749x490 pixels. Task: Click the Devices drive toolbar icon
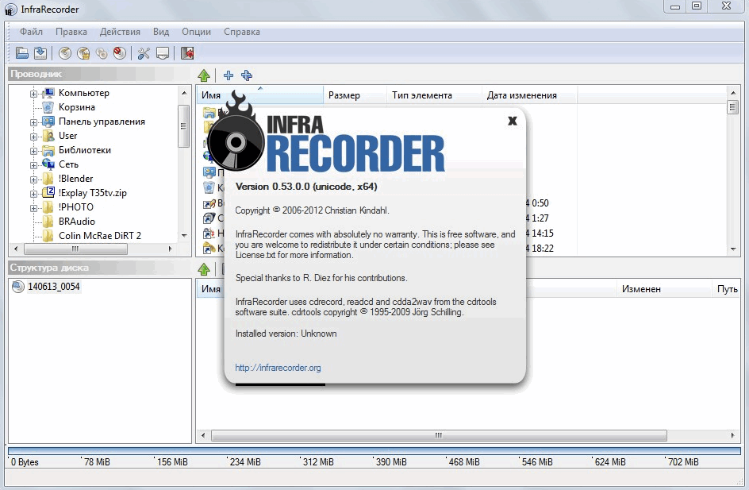[163, 53]
